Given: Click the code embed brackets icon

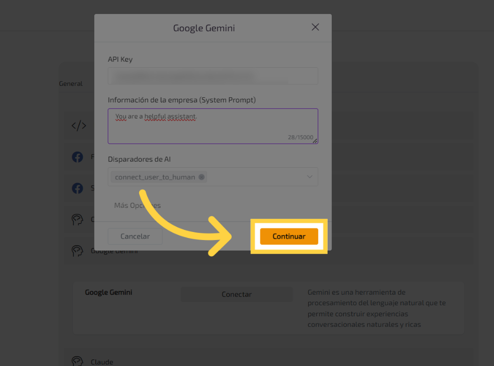Looking at the screenshot, I should click(x=79, y=126).
